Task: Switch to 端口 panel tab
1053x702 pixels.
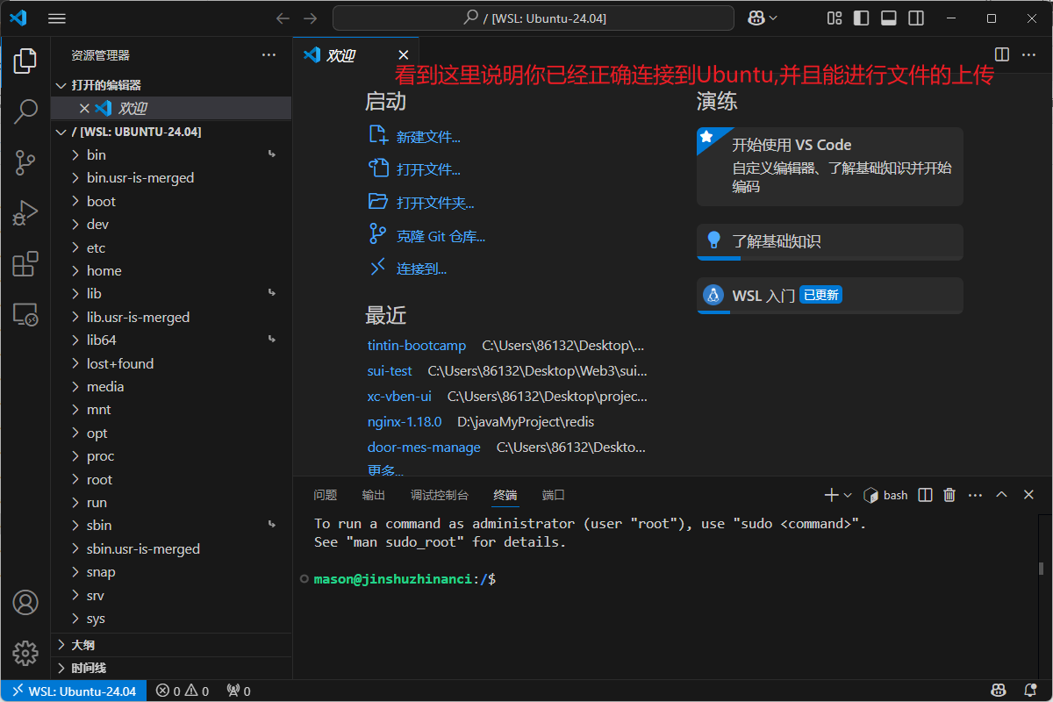Action: click(x=554, y=495)
